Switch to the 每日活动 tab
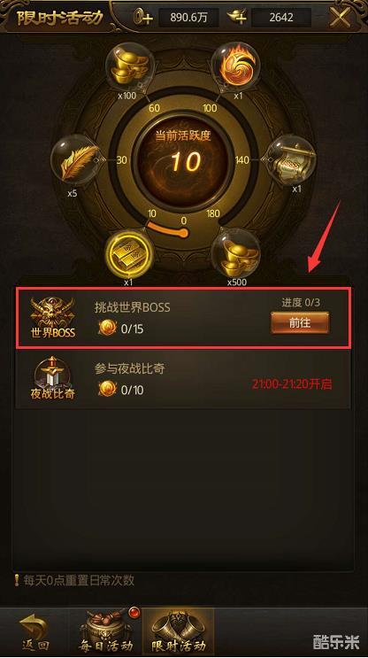 pyautogui.click(x=107, y=632)
